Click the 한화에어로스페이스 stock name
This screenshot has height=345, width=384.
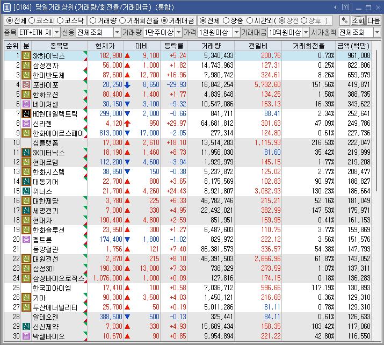click(59, 133)
